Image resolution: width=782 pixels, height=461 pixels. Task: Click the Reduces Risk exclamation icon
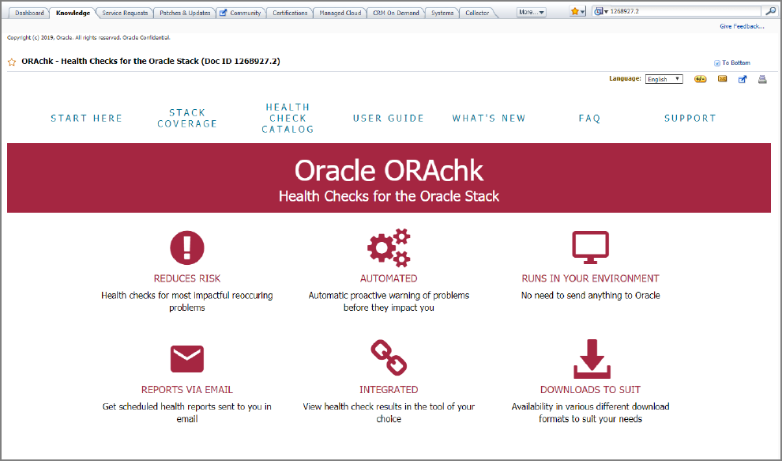tap(187, 248)
